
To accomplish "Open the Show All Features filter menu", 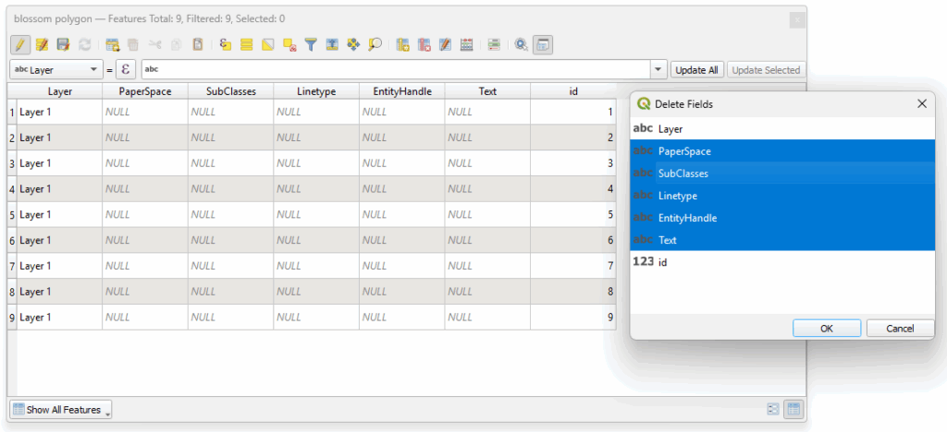I will (x=60, y=409).
